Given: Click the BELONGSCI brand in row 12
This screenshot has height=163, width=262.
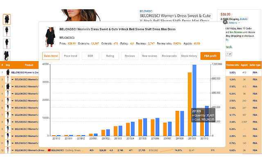Looking at the screenshot, I should (57, 150).
